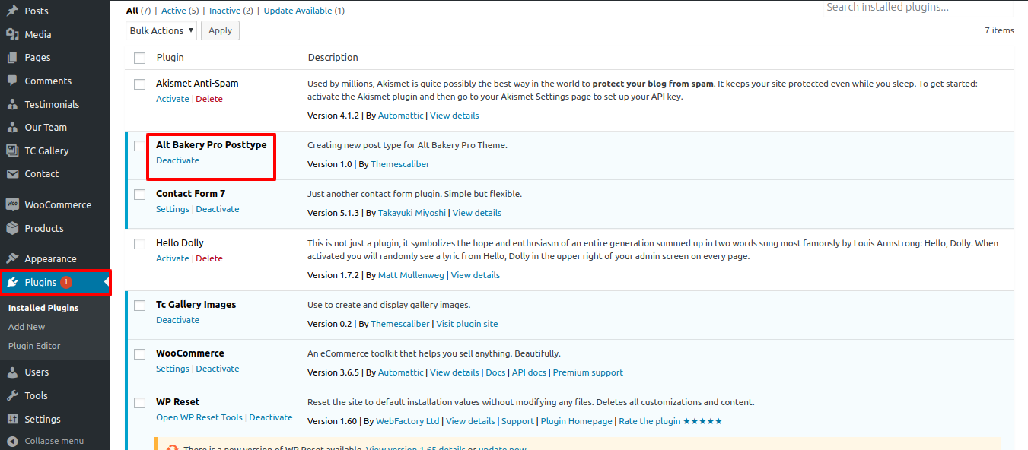Click the Contact envelope icon
The height and width of the screenshot is (450, 1028).
point(12,174)
